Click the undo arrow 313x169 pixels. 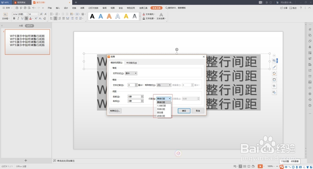click(33, 8)
